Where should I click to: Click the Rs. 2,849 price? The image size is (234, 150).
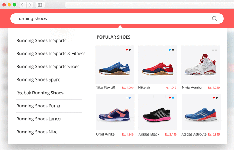coord(214,135)
